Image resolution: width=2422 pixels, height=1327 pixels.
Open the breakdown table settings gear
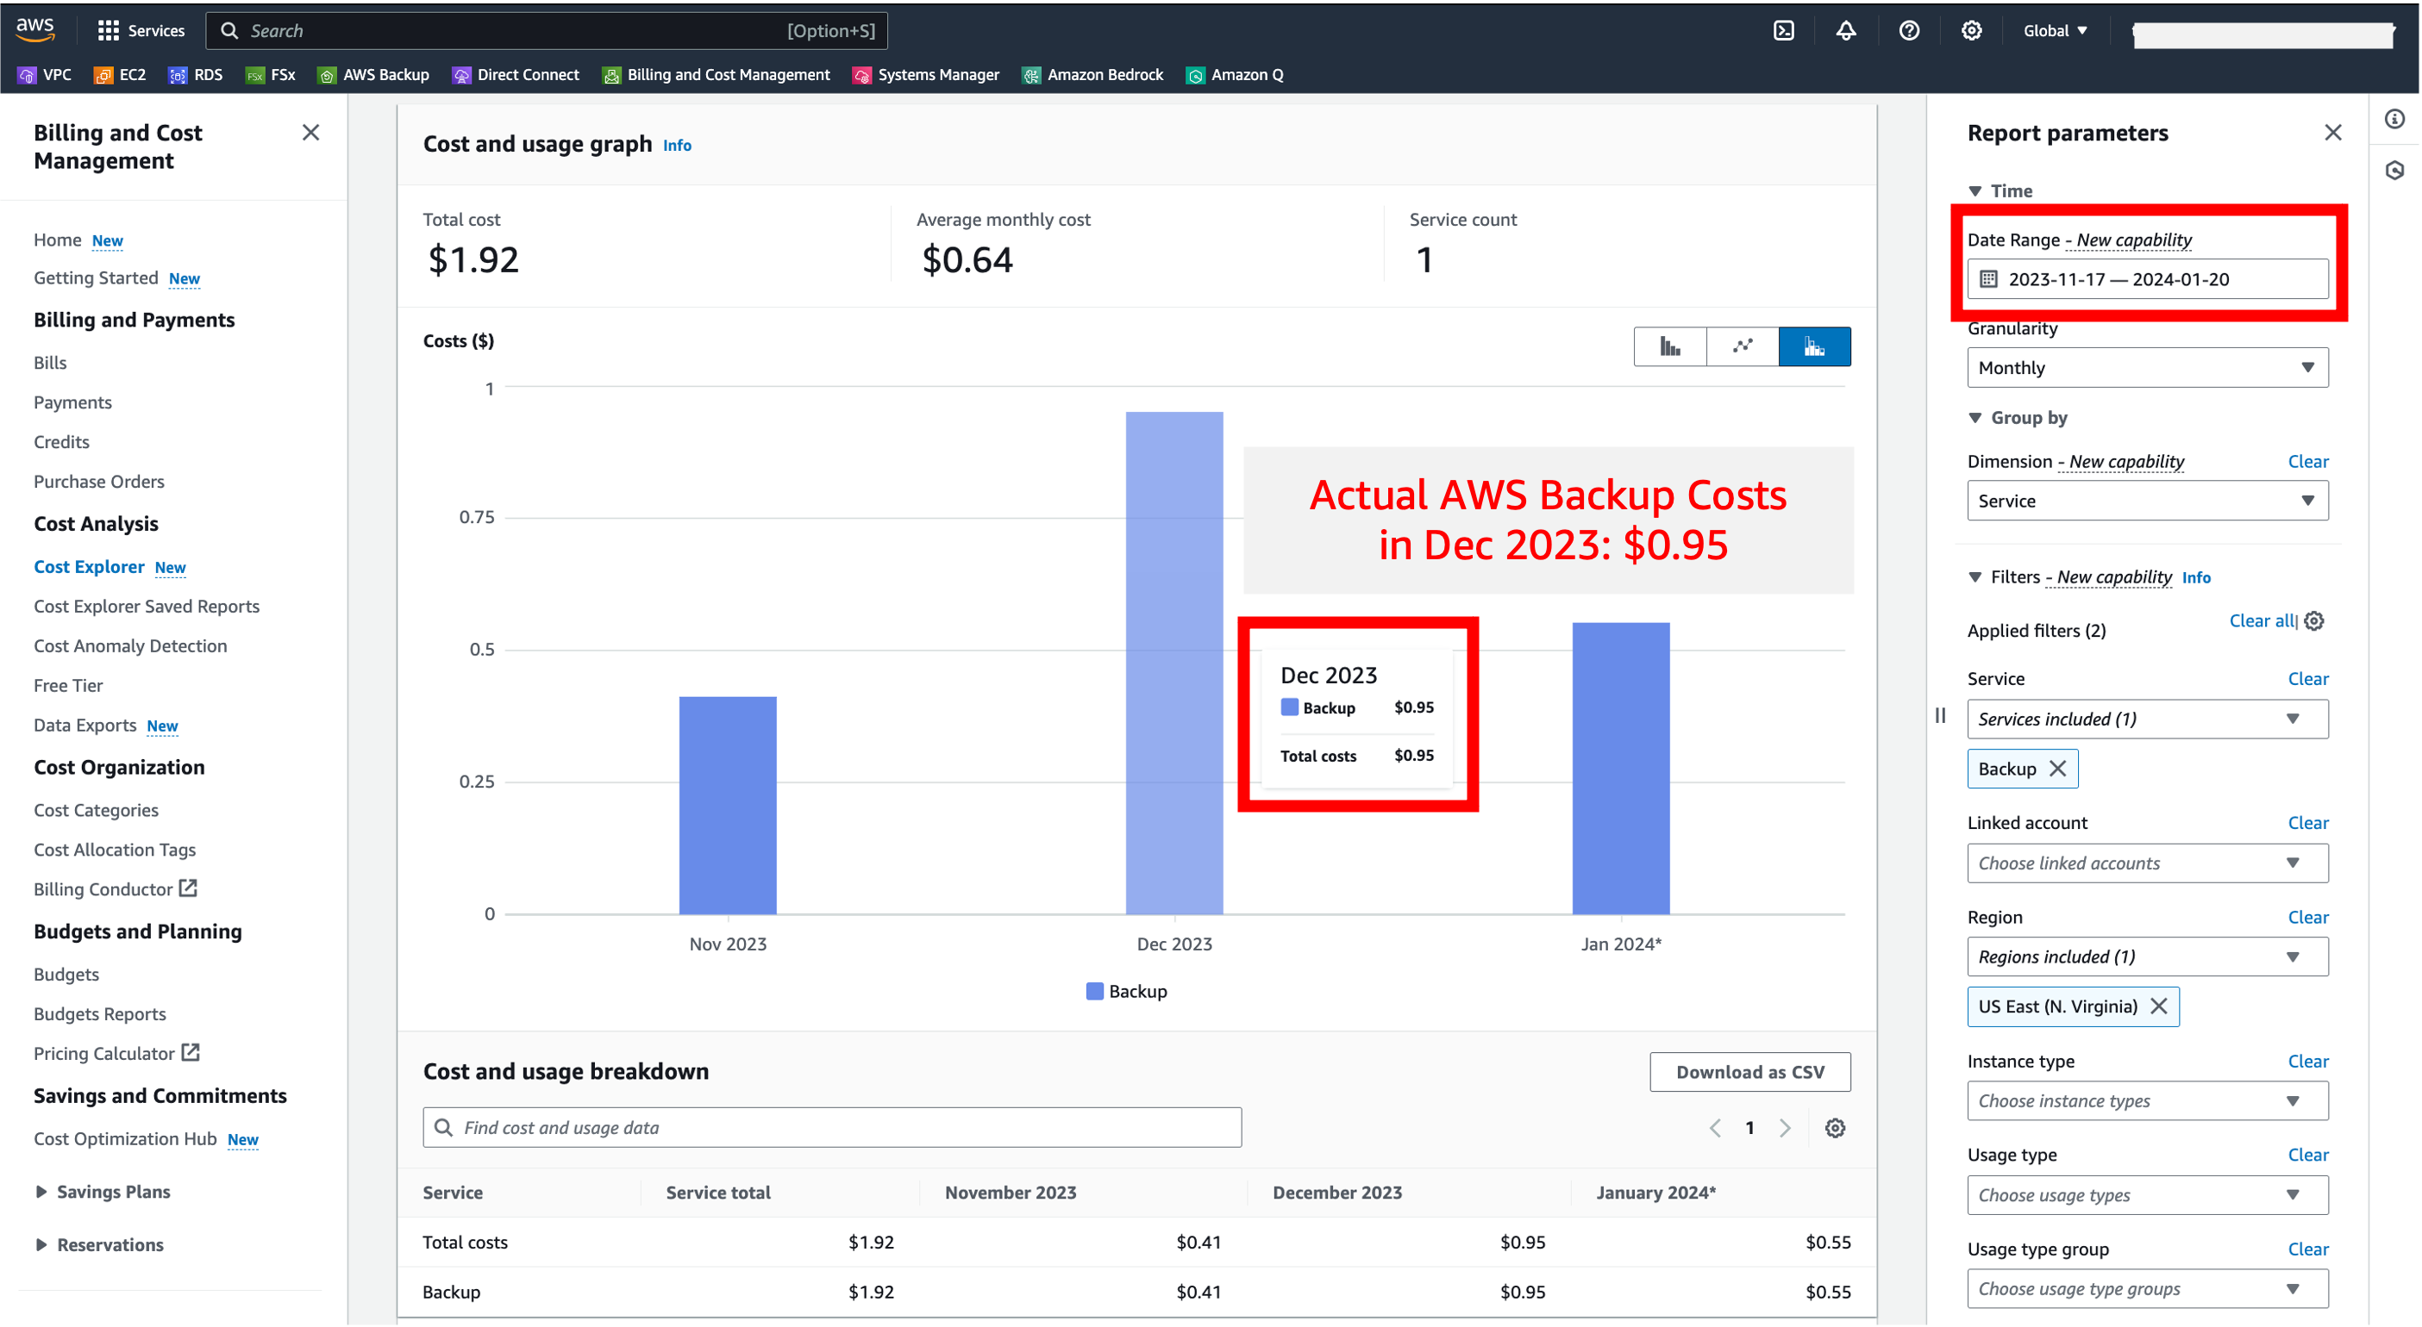(1834, 1128)
